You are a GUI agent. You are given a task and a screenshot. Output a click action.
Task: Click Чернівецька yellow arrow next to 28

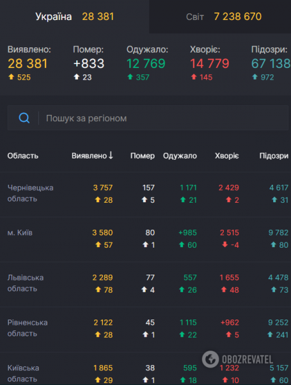(98, 200)
